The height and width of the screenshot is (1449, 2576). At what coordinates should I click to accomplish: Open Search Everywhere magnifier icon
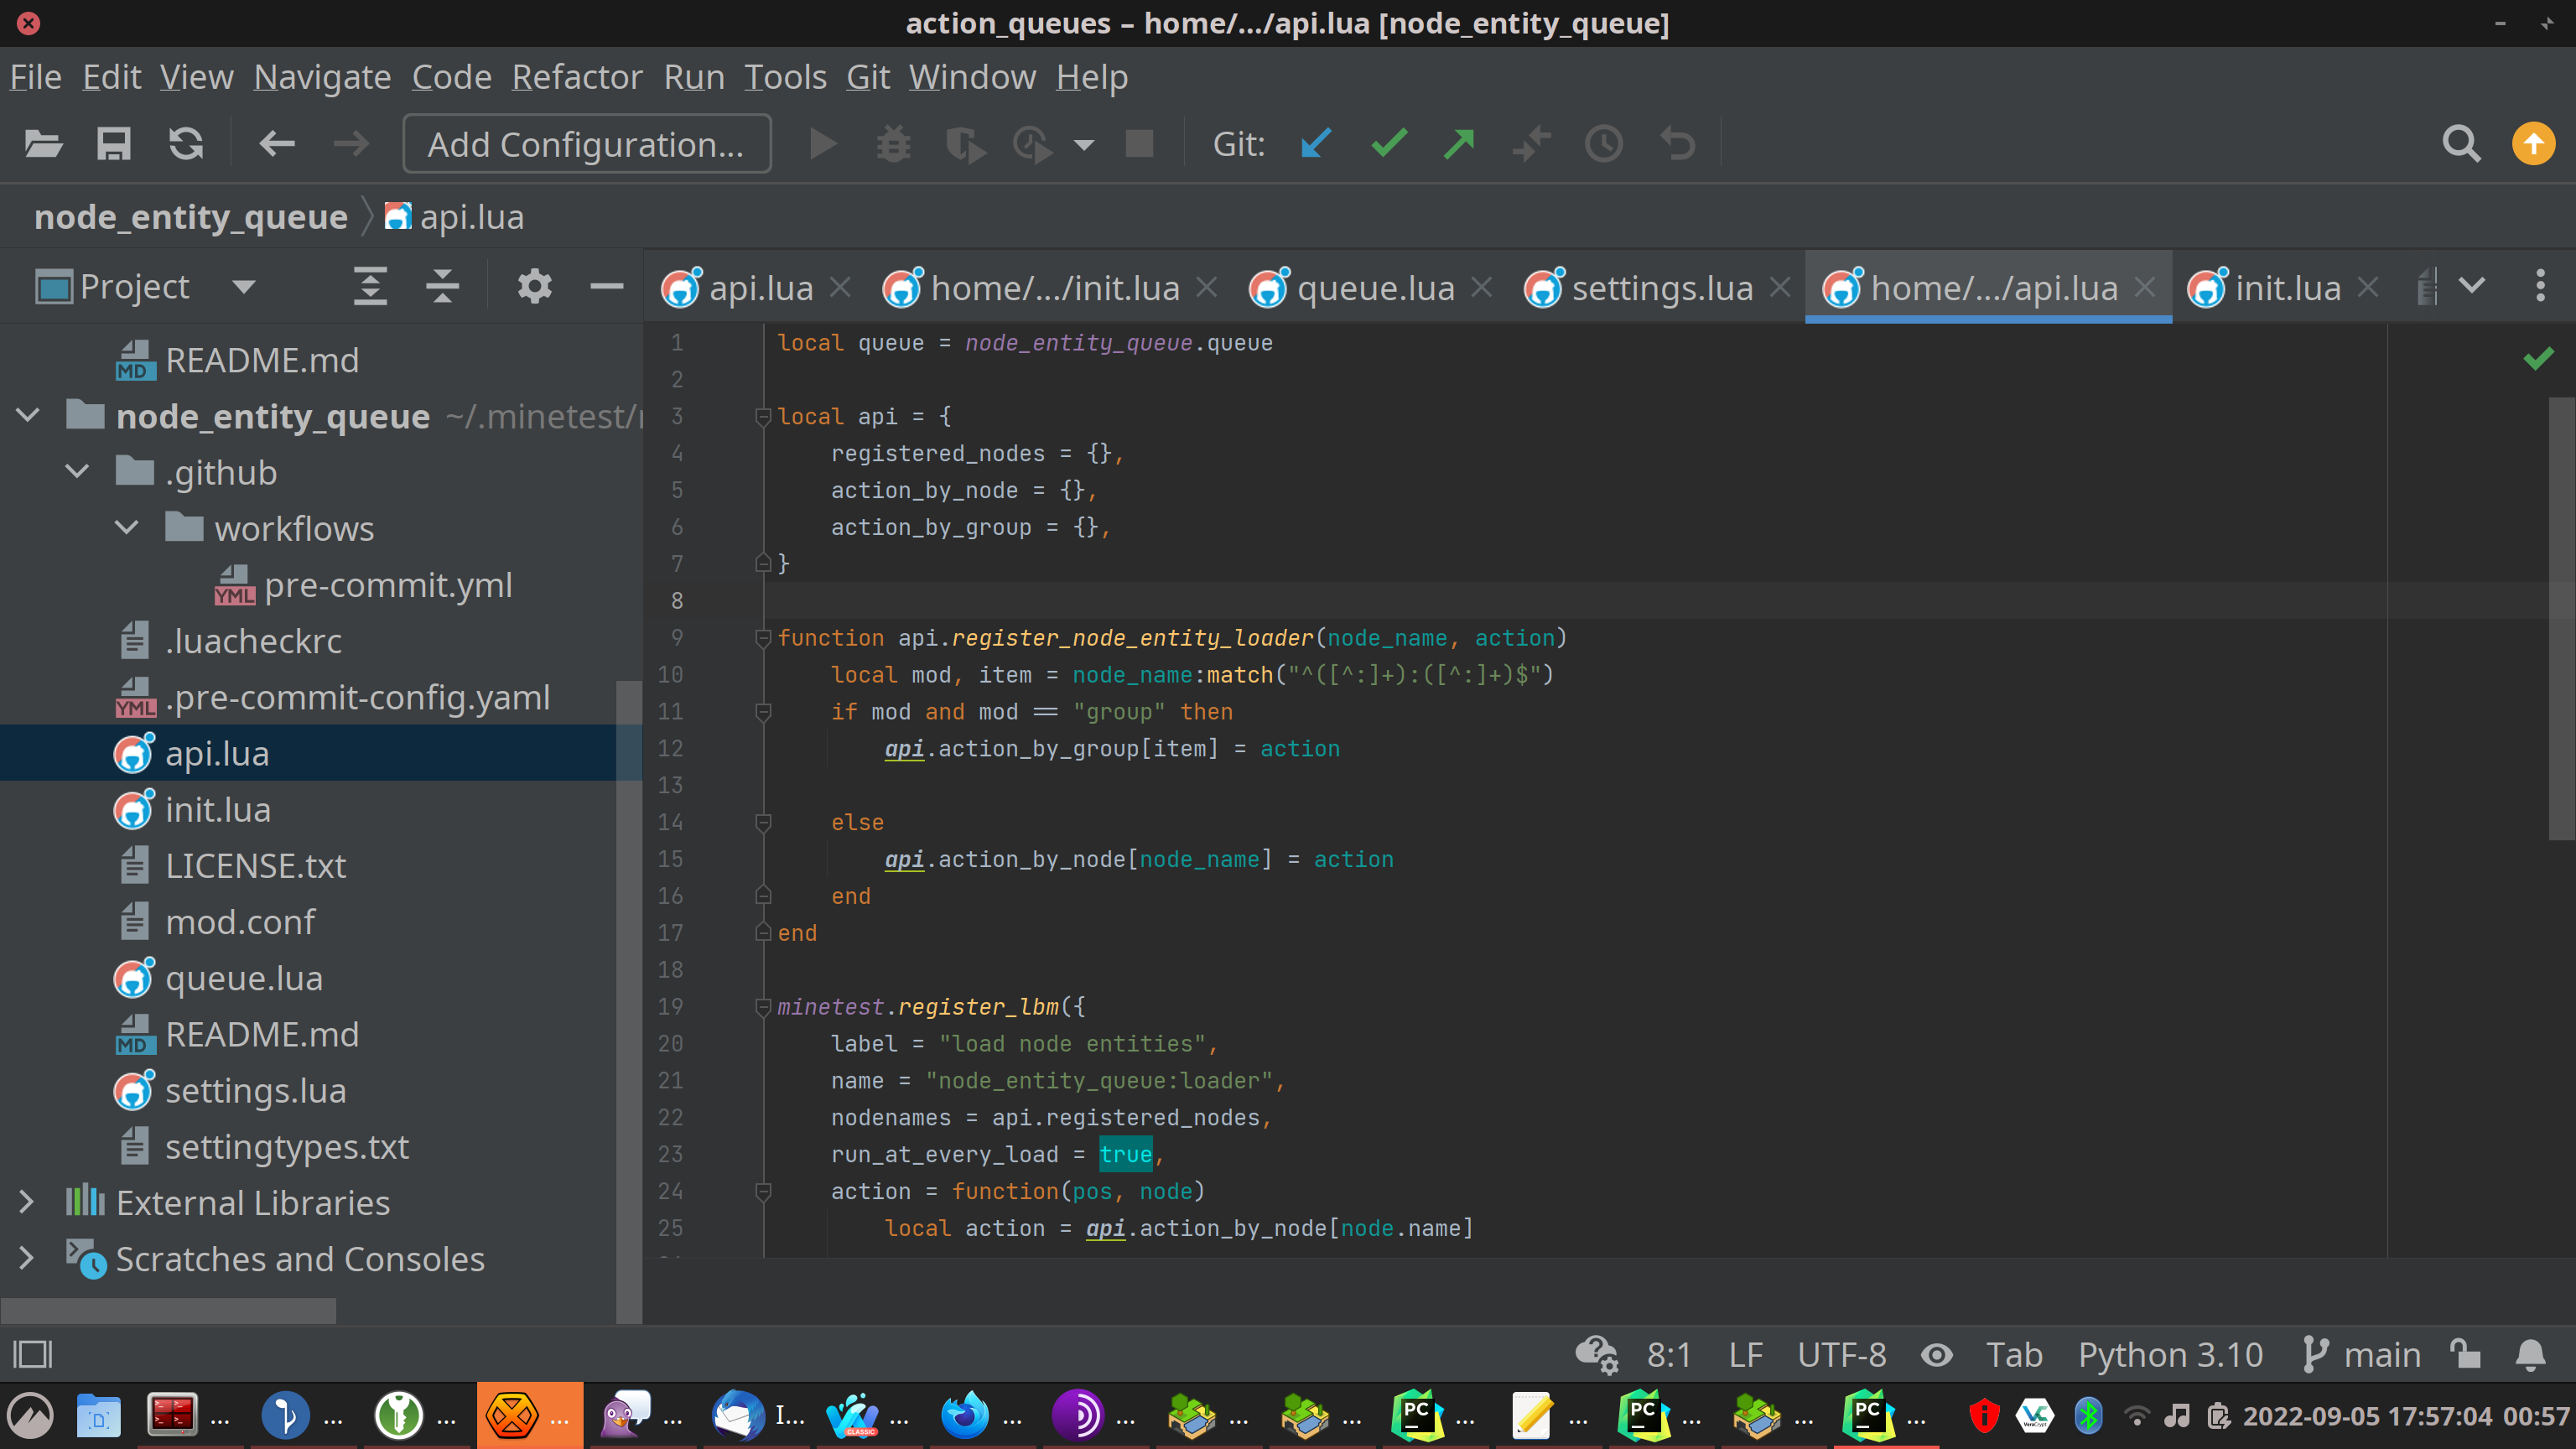point(2460,144)
